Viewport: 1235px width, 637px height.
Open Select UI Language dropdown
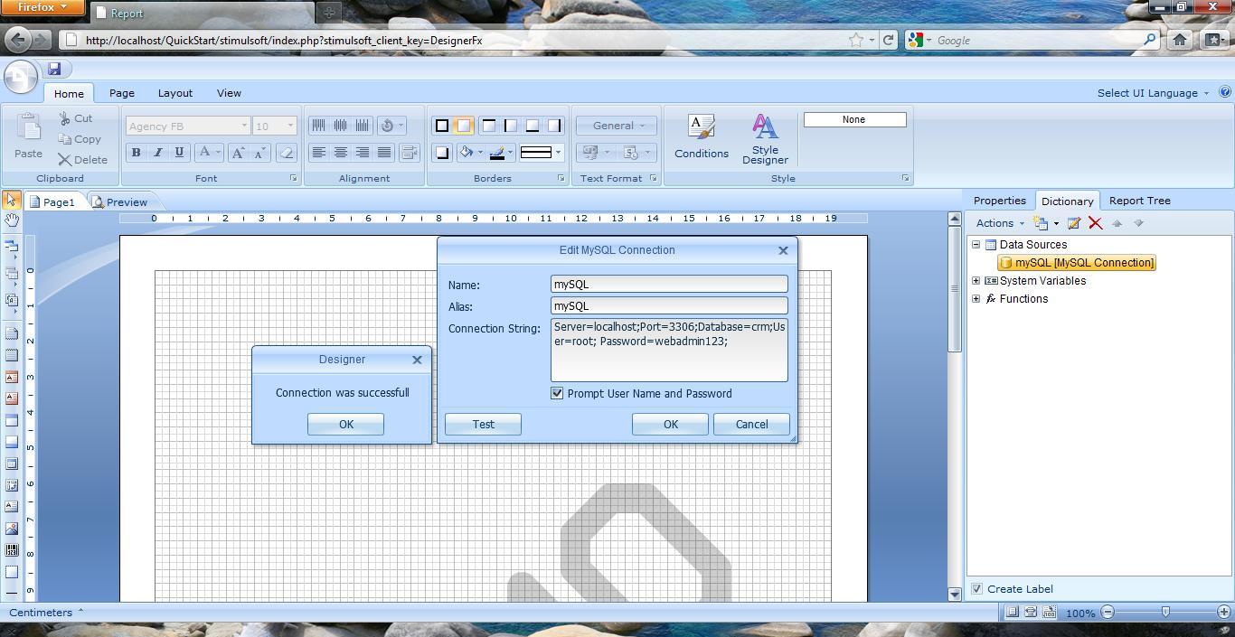(1153, 93)
